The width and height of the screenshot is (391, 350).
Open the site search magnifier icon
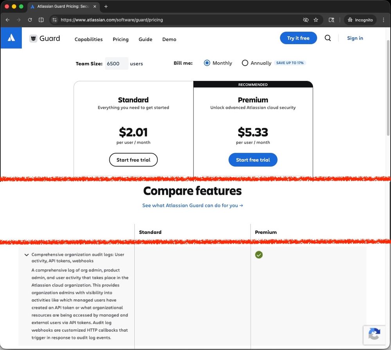coord(328,38)
